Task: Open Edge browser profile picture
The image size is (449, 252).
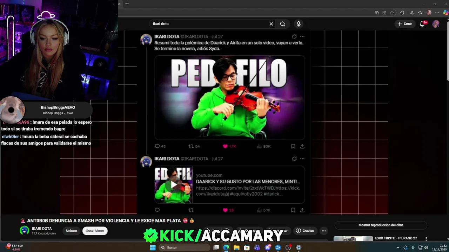Action: [x=429, y=13]
